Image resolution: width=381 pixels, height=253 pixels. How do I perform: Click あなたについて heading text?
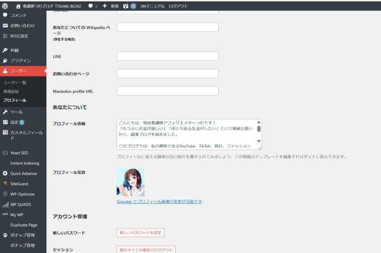pyautogui.click(x=70, y=107)
